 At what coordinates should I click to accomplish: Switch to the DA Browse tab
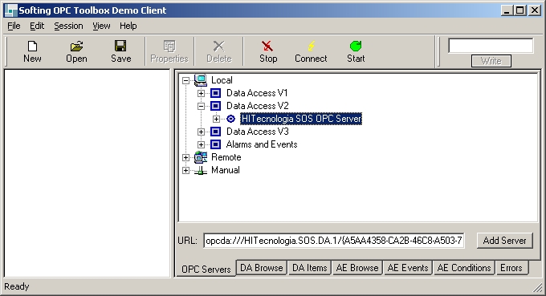(x=262, y=268)
